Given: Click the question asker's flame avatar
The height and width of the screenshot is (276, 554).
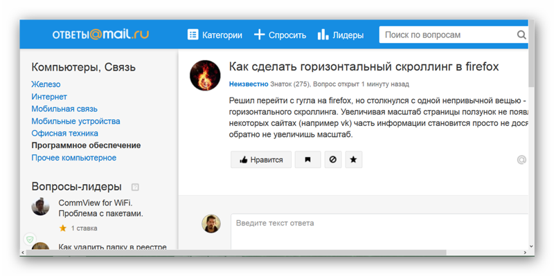Looking at the screenshot, I should (x=205, y=75).
